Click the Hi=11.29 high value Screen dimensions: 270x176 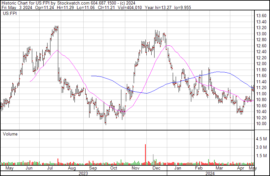pyautogui.click(x=66, y=7)
